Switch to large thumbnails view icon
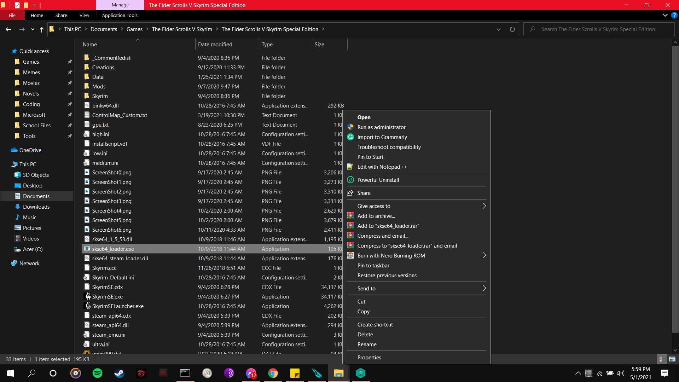Viewport: 679px width, 382px height. (672, 359)
